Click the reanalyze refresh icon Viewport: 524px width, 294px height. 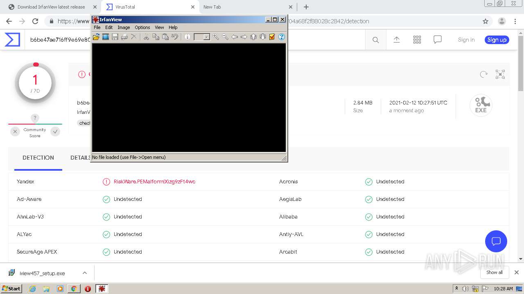(x=483, y=74)
